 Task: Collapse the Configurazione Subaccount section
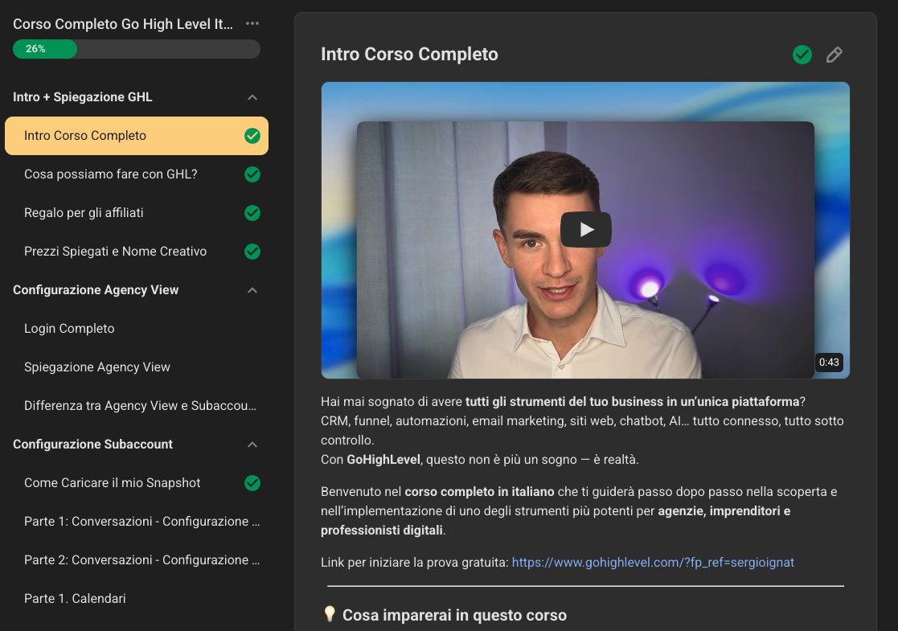click(x=252, y=445)
